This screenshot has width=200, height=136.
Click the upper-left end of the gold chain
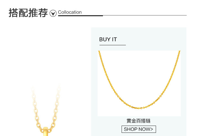[99, 52]
